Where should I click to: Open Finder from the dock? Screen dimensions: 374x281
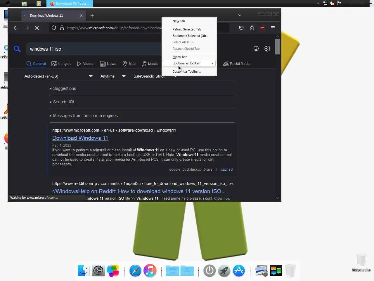tap(84, 270)
